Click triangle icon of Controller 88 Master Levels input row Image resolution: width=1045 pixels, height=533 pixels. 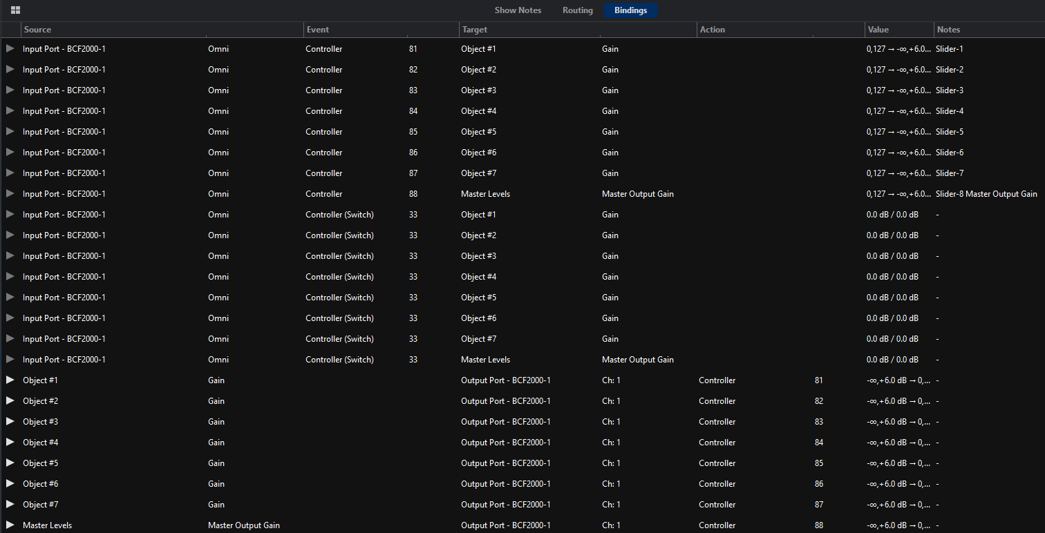point(10,194)
